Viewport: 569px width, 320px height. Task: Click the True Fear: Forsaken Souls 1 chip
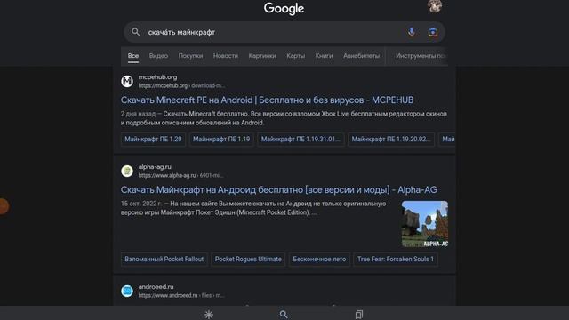[396, 260]
